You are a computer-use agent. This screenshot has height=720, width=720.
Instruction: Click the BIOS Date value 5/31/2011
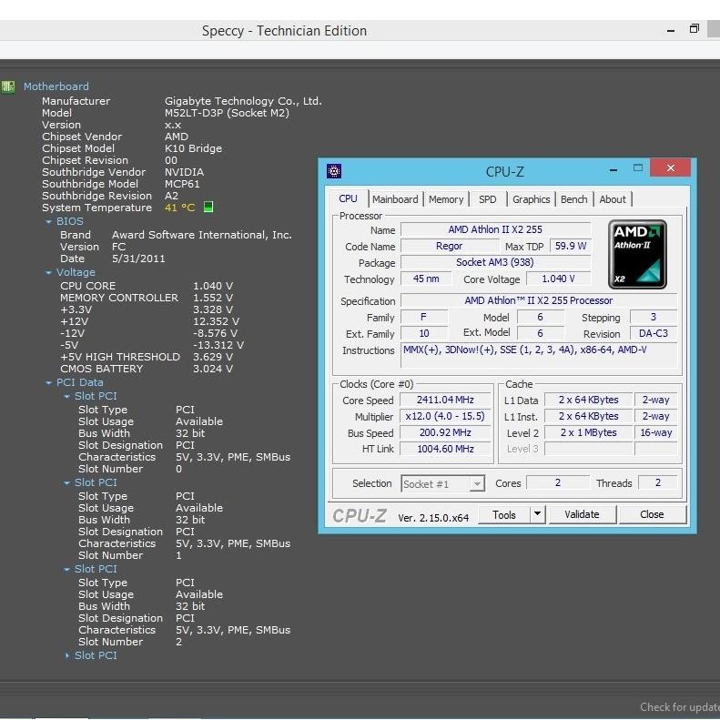(138, 259)
